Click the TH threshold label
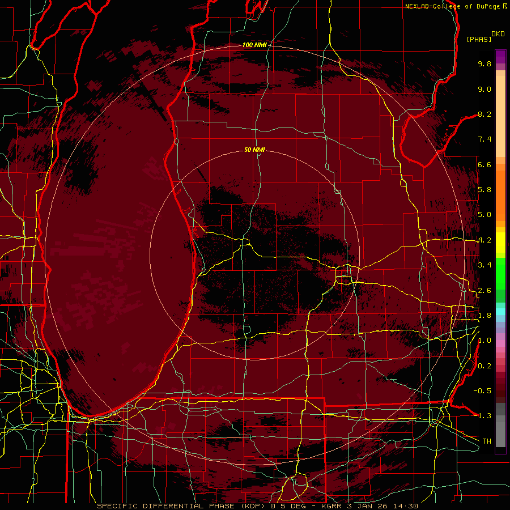 487,441
